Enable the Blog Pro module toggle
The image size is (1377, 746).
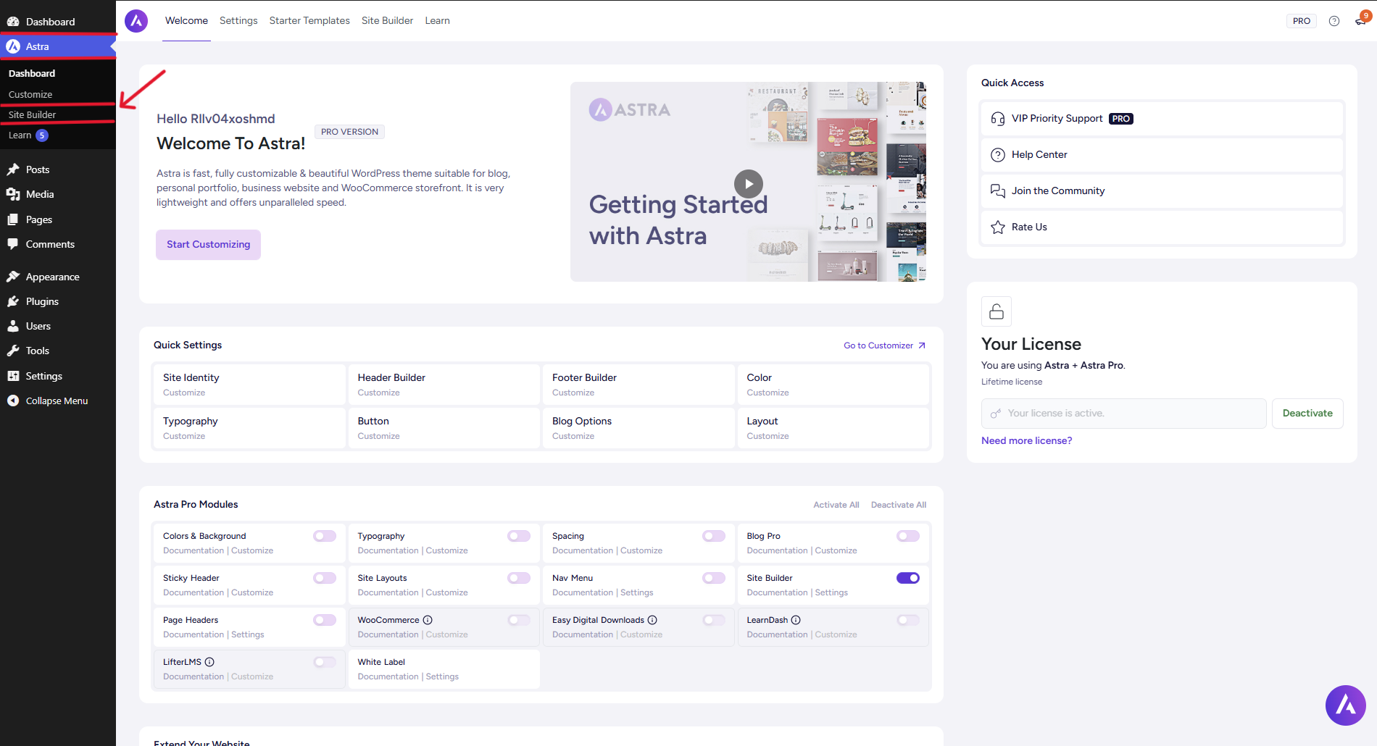click(x=908, y=536)
